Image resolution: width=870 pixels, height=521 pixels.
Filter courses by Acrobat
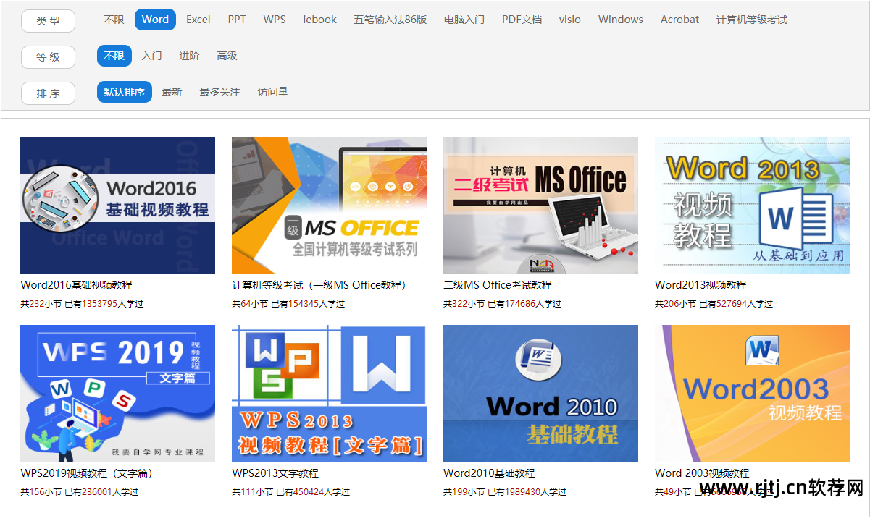coord(680,20)
